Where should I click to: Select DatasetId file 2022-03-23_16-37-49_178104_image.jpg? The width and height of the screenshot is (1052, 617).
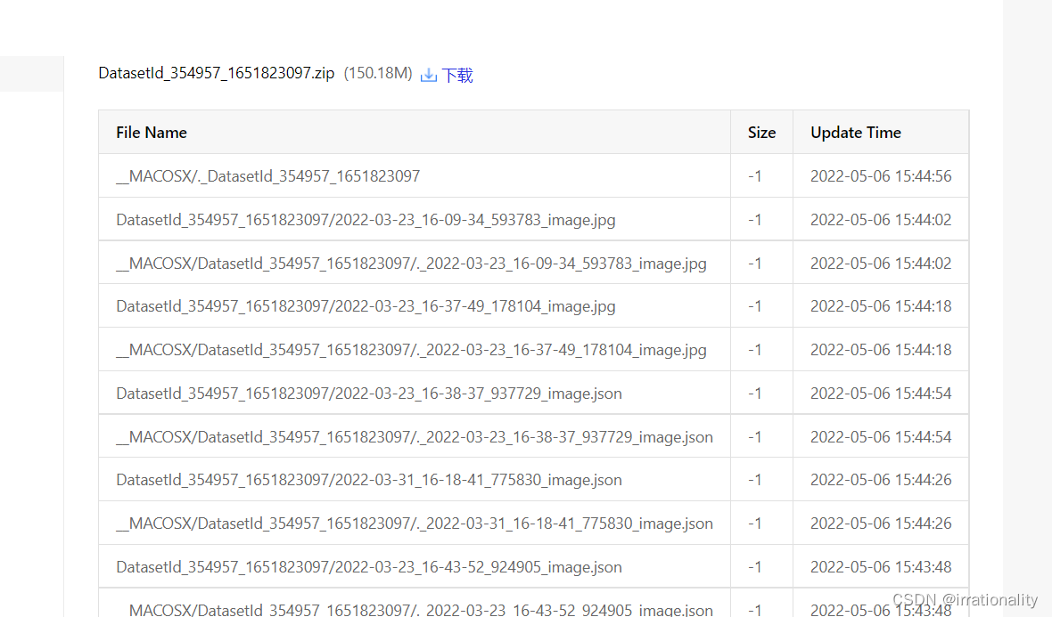pos(366,306)
